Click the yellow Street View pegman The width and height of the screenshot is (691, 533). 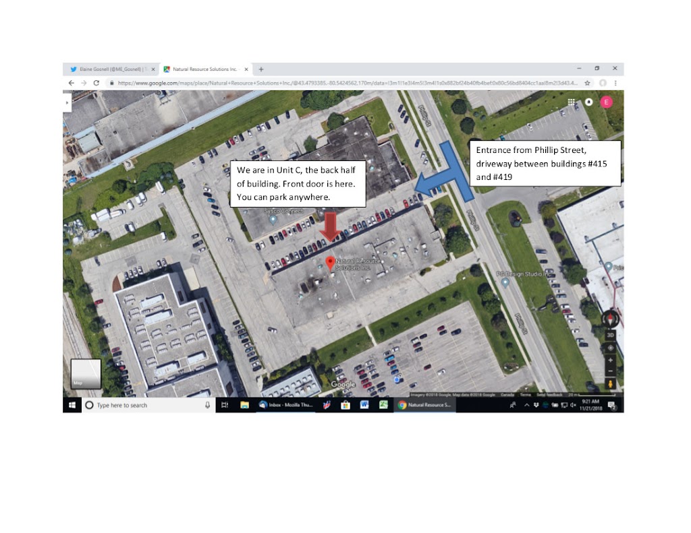click(610, 384)
